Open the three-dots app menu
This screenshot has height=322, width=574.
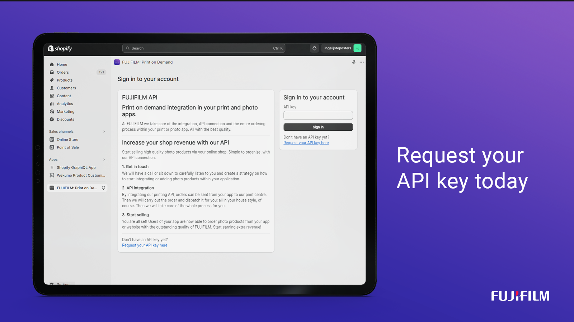362,62
